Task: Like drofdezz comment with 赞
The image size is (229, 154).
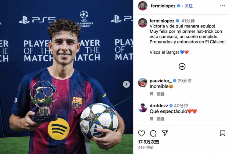Action: point(151,119)
